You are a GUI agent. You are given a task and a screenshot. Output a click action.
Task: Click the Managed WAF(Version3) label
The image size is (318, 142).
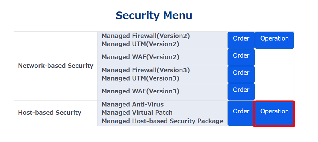pyautogui.click(x=140, y=91)
